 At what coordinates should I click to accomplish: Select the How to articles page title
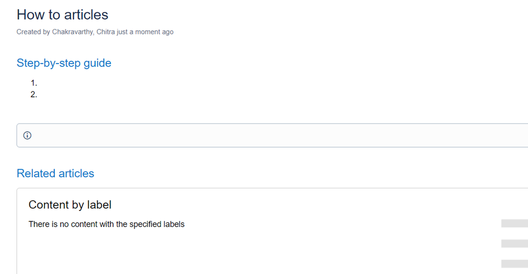pyautogui.click(x=63, y=15)
